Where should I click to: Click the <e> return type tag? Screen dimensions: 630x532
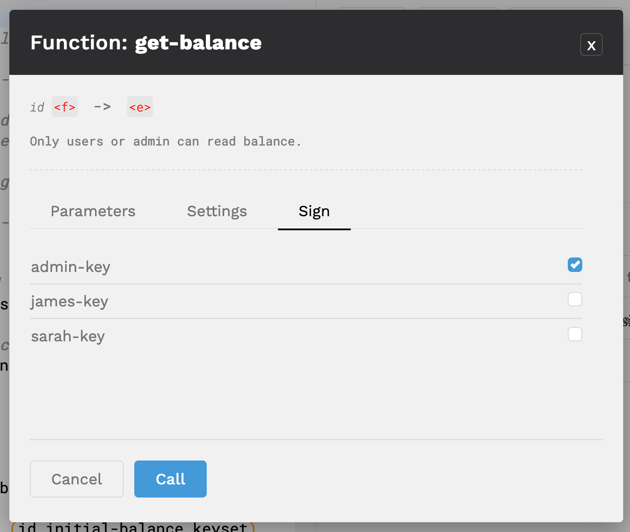click(x=140, y=107)
